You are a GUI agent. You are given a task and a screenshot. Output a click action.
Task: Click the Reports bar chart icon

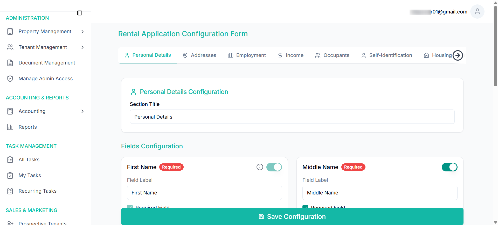pos(10,127)
